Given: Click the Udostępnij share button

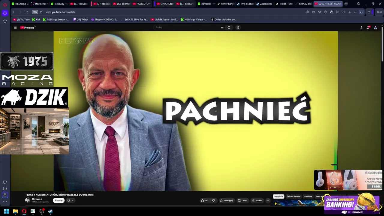Looking at the screenshot, I should 227,200.
